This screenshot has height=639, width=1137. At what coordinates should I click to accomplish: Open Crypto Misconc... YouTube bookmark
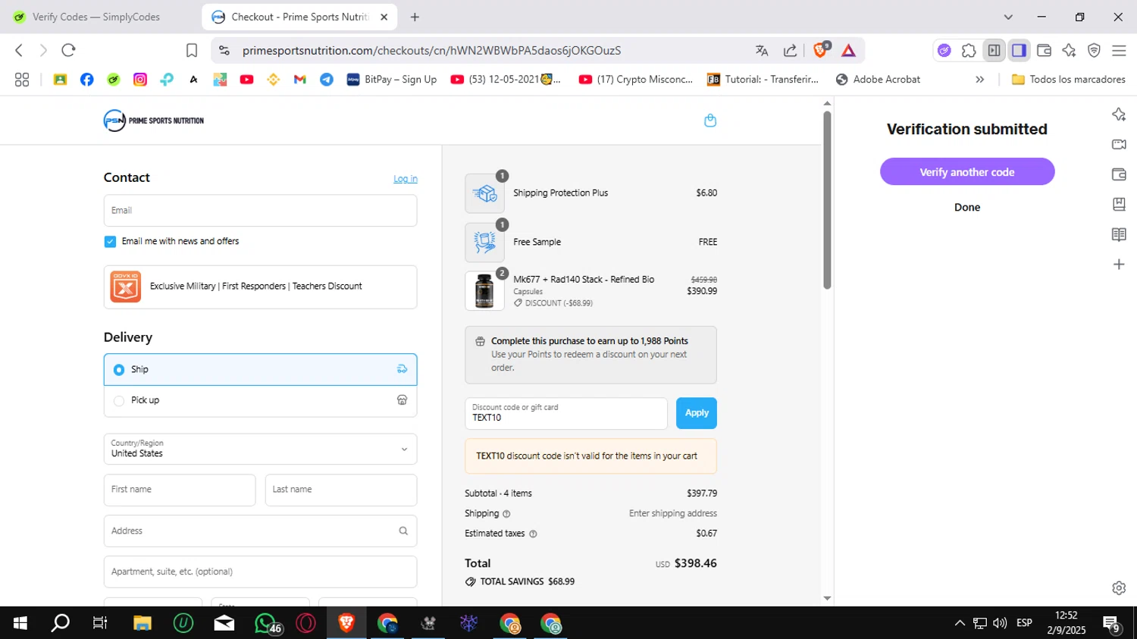636,80
